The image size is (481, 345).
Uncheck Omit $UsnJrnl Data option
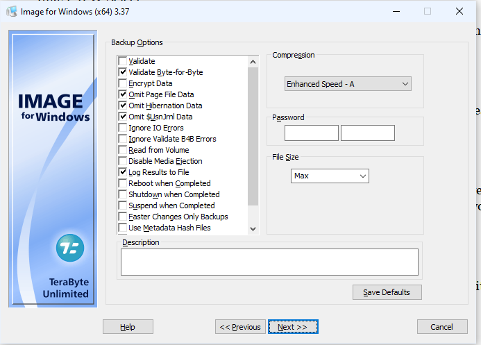pyautogui.click(x=123, y=117)
